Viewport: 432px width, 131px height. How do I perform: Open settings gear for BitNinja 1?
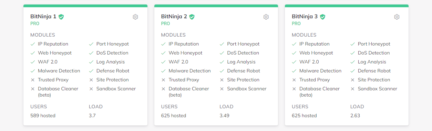(135, 17)
